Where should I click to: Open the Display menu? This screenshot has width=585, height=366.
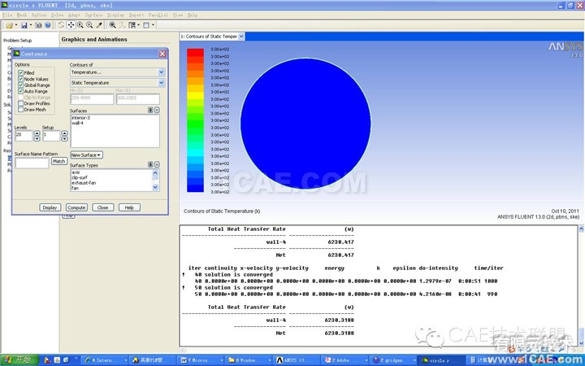(115, 15)
